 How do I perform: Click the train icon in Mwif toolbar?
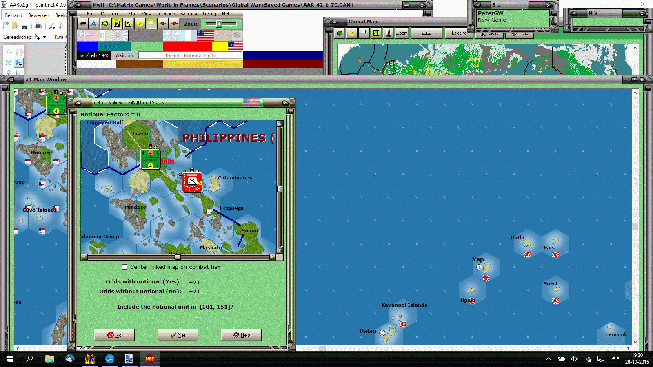82,24
